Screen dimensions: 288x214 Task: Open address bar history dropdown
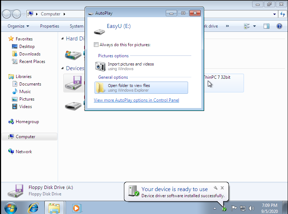[x=274, y=14]
